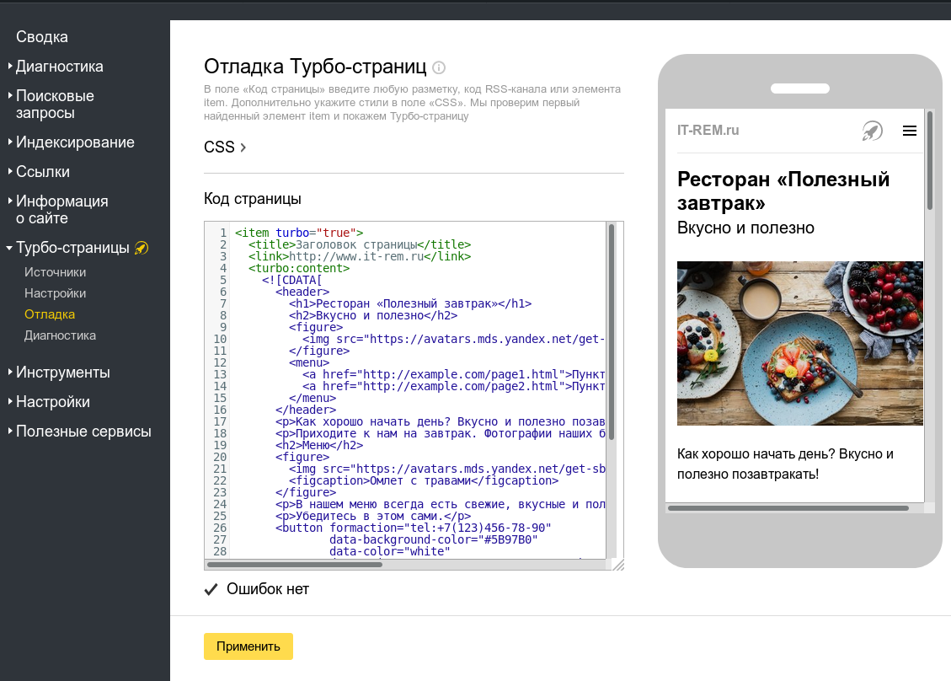Viewport: 951px width, 681px height.
Task: Open the Сводка sidebar item
Action: (42, 37)
